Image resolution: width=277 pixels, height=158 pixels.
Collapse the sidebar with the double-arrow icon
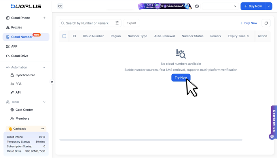click(x=52, y=82)
